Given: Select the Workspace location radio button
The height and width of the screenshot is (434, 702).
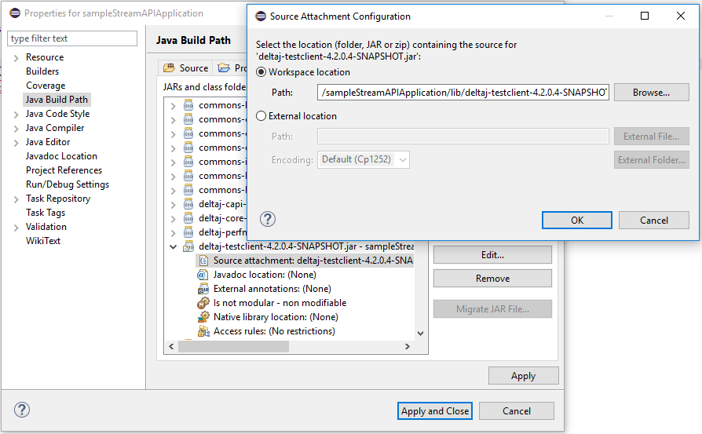Looking at the screenshot, I should click(261, 72).
